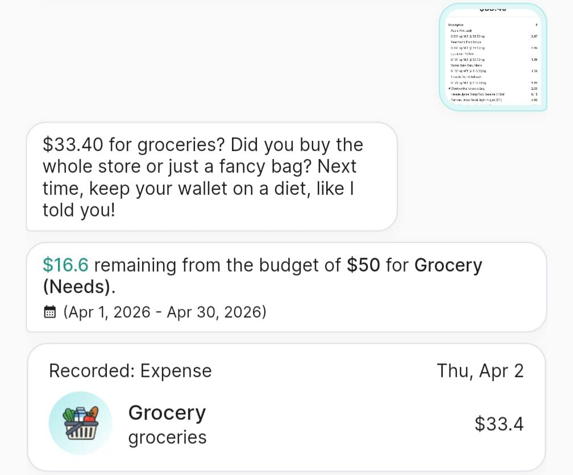Tap the grocery basket category icon
This screenshot has width=573, height=475.
click(x=80, y=423)
